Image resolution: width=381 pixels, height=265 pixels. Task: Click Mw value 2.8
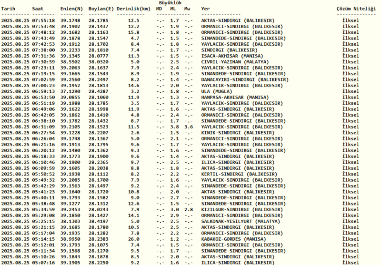pos(188,210)
